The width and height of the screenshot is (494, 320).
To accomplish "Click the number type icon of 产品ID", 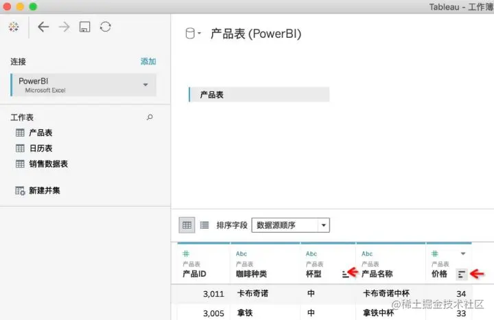I will [x=186, y=253].
